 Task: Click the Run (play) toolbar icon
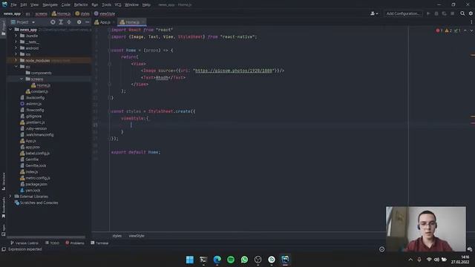(428, 13)
